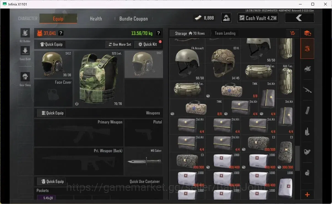Select equipped SH12 helmet showing 30/30
Screen dimensions: 332x204
pos(53,64)
